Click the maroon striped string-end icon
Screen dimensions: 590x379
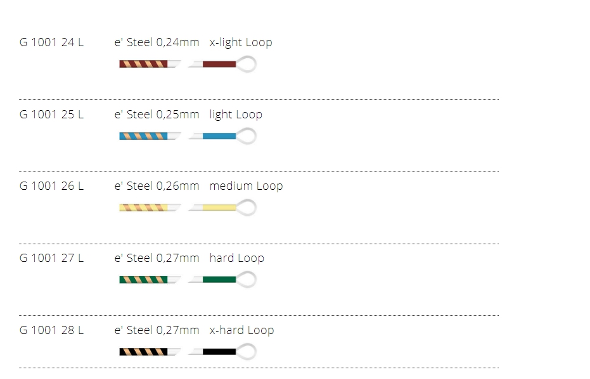coord(149,64)
